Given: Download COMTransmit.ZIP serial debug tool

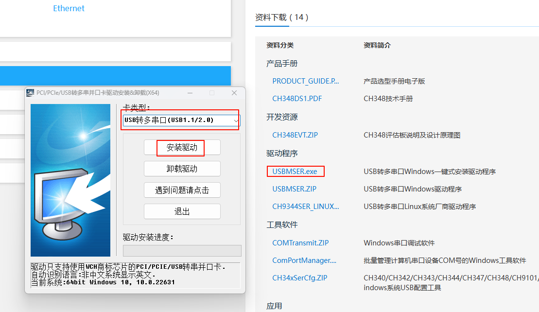Looking at the screenshot, I should 300,243.
